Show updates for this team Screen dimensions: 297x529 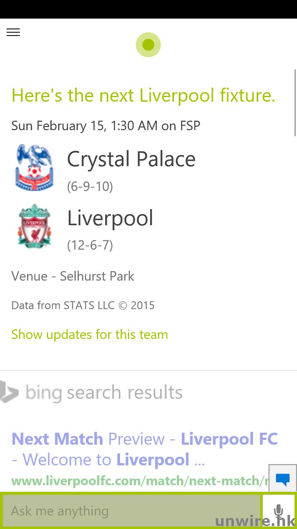coord(90,334)
